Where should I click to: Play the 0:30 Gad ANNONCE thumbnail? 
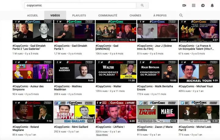click(116, 31)
